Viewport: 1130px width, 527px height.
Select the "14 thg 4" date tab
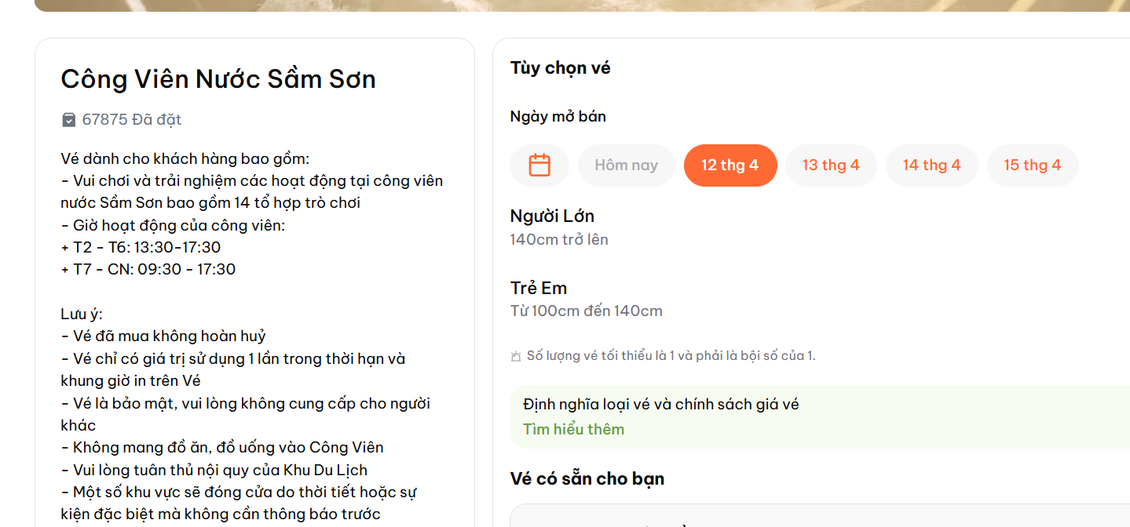tap(931, 165)
